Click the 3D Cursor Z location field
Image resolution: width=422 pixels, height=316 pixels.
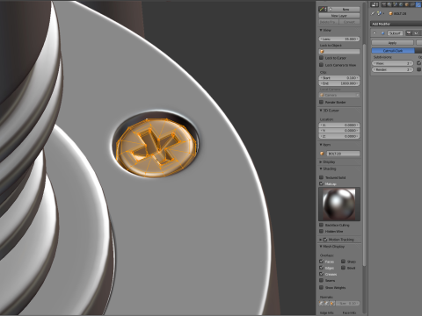(x=339, y=136)
